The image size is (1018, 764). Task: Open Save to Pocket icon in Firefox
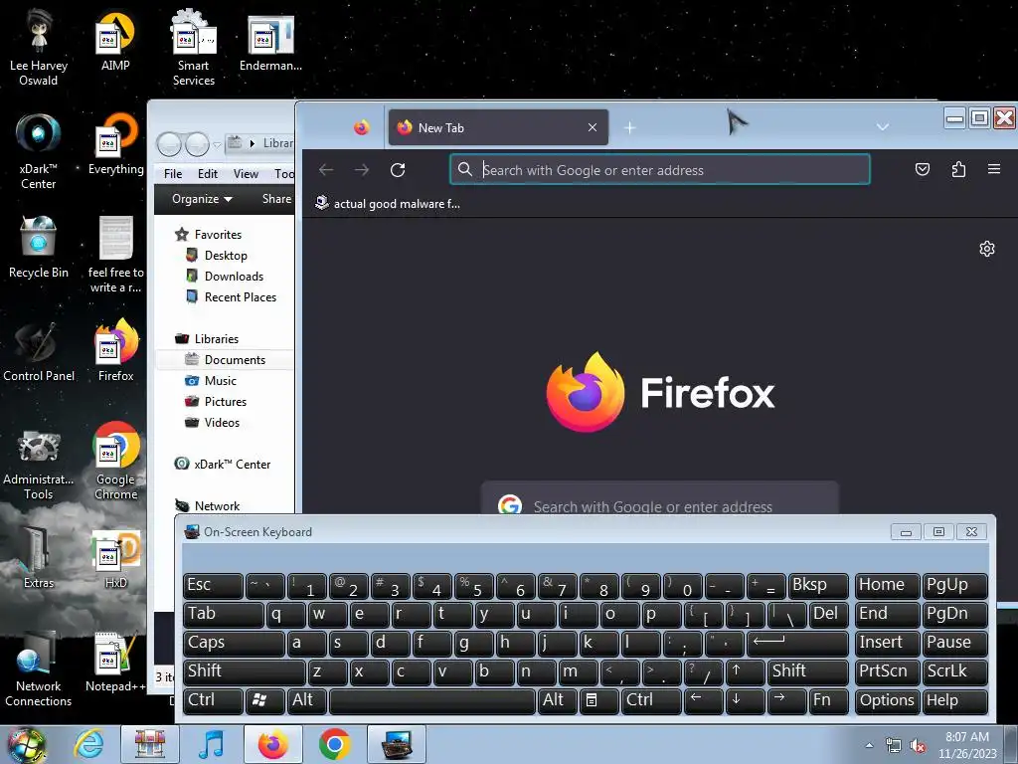(x=922, y=170)
